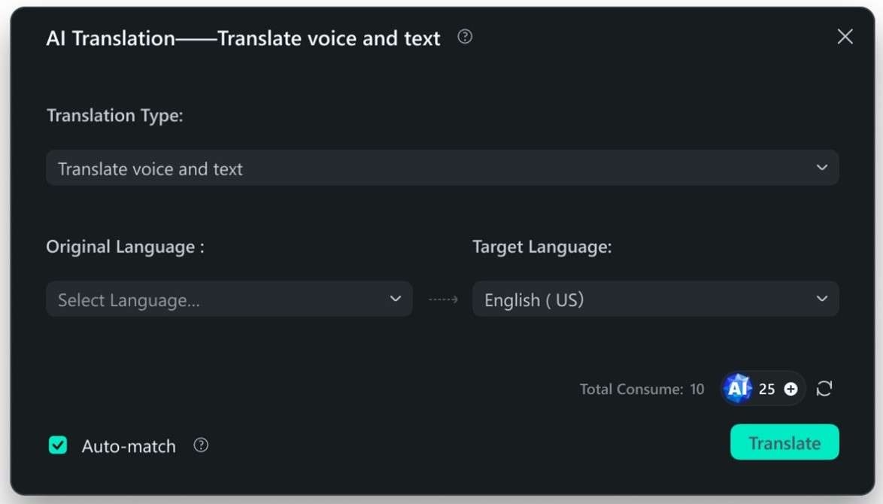Open help next to the AI Translation title
Screen dimensions: 883x504
465,37
